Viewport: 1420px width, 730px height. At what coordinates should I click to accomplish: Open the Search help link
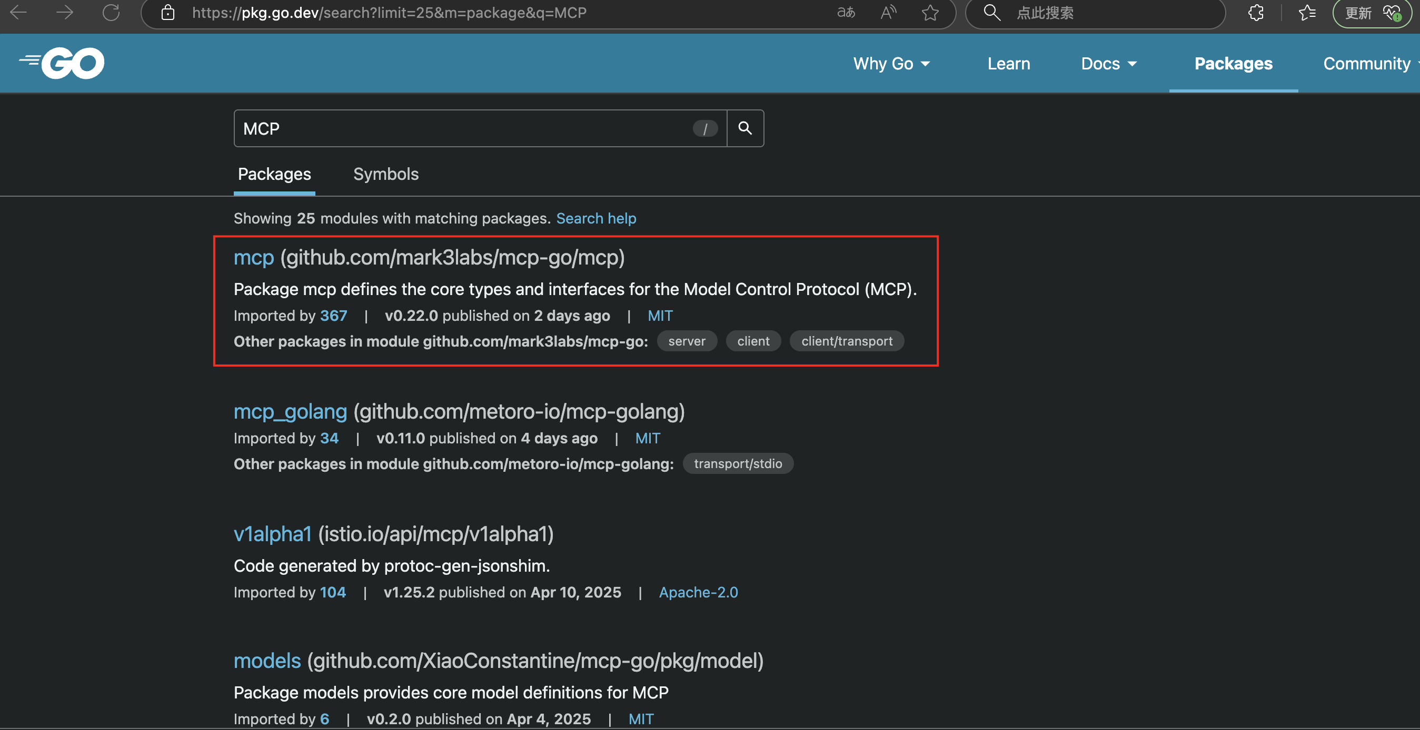[x=597, y=218]
